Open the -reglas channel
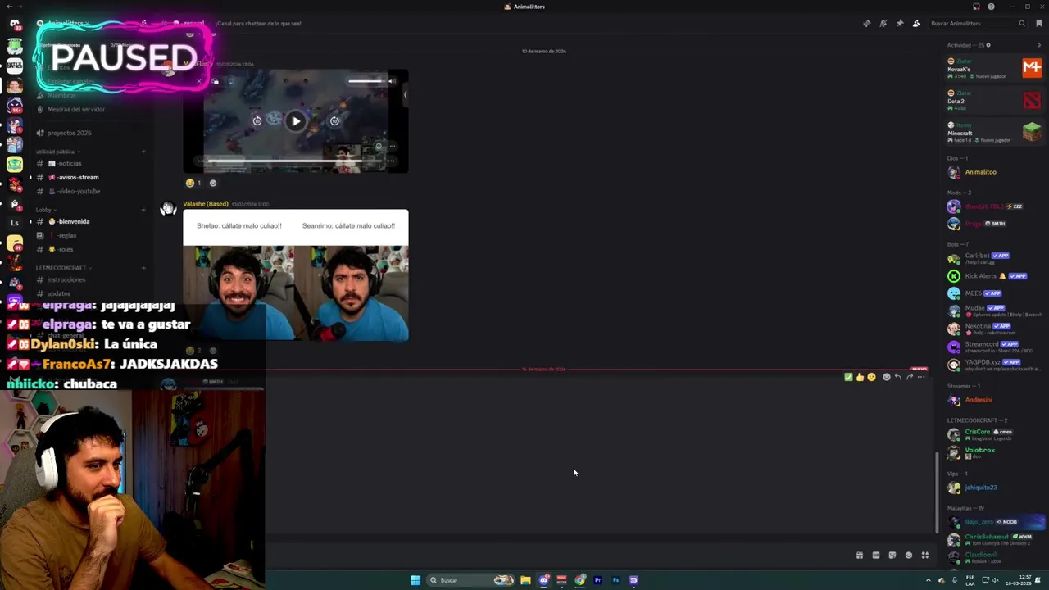 (67, 235)
